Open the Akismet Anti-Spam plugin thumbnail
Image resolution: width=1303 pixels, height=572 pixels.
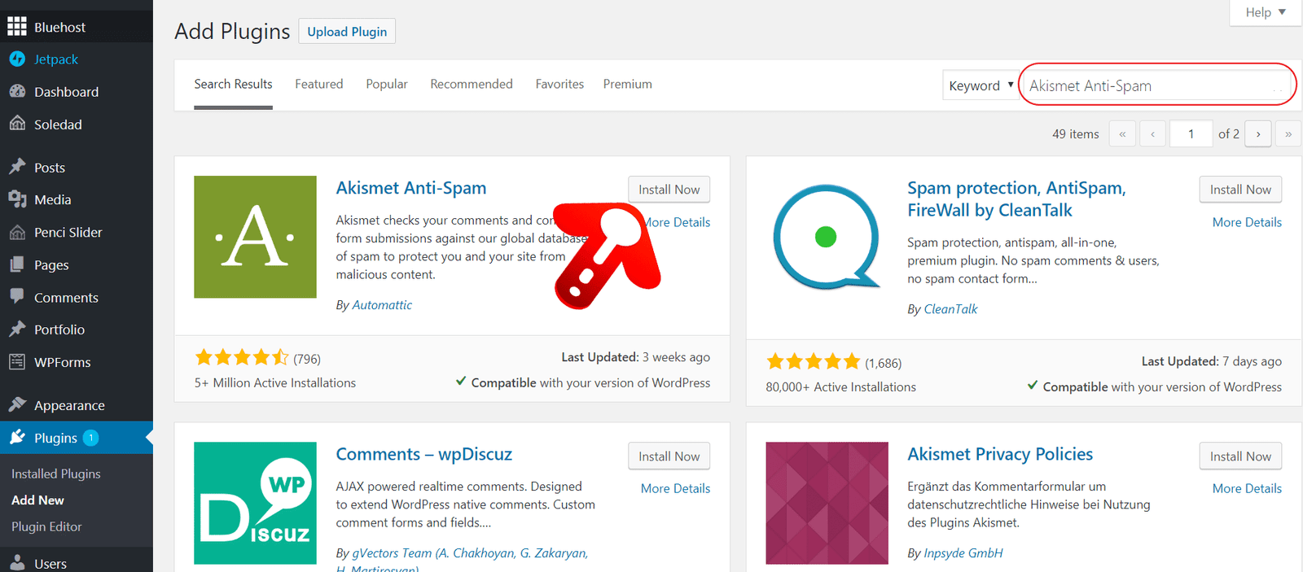coord(255,237)
